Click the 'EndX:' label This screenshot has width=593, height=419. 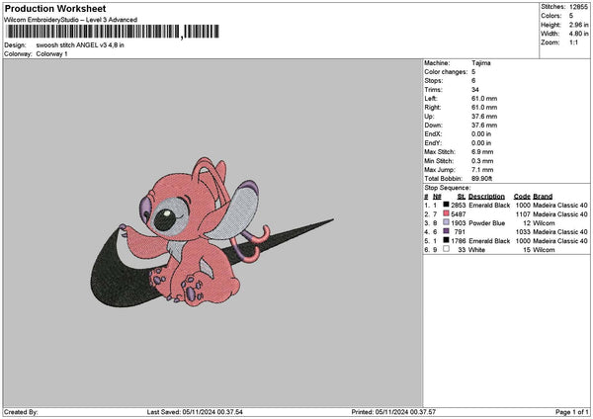(x=433, y=134)
